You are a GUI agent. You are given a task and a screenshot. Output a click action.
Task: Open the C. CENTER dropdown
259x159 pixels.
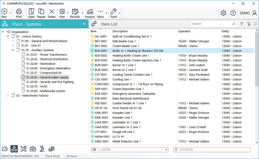(166, 150)
